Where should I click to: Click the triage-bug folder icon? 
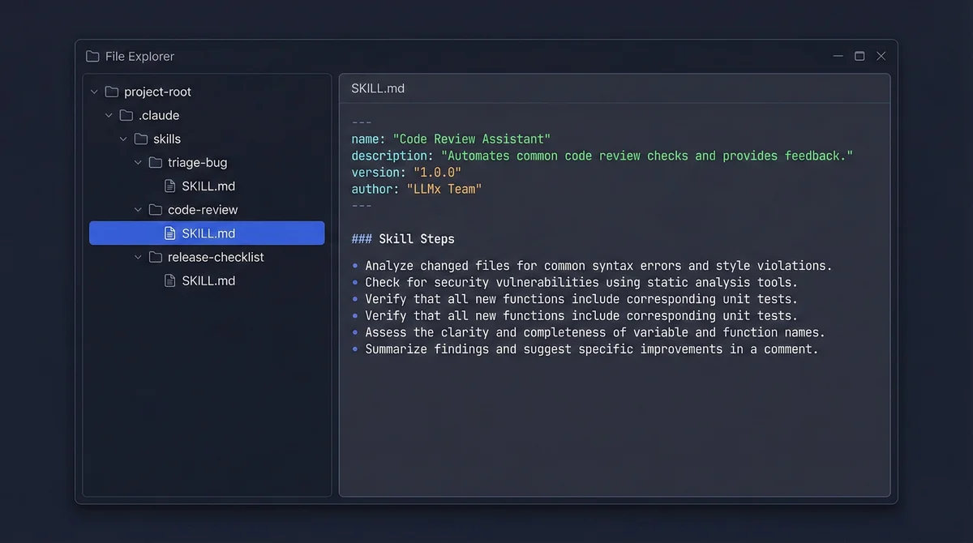[x=156, y=162]
